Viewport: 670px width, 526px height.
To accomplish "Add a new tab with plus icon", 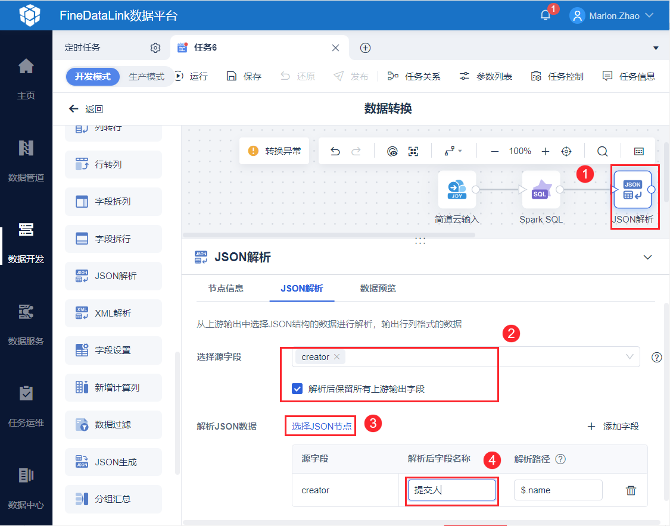I will pyautogui.click(x=365, y=48).
